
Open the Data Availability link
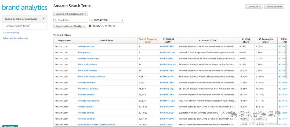tap(11, 32)
